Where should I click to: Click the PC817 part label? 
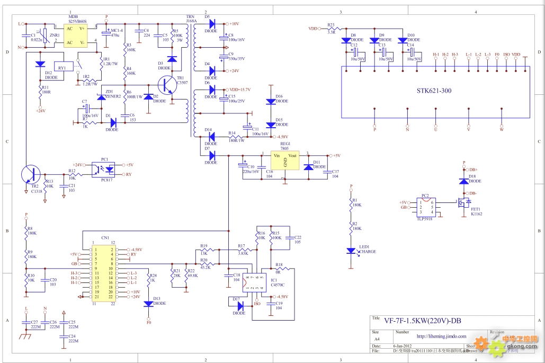click(106, 180)
